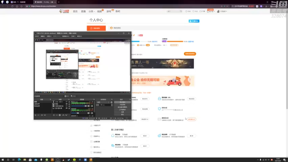Screen dimensions: 288x162
Task: Go to 直播 in Douyu navigation
Action: (x=84, y=12)
